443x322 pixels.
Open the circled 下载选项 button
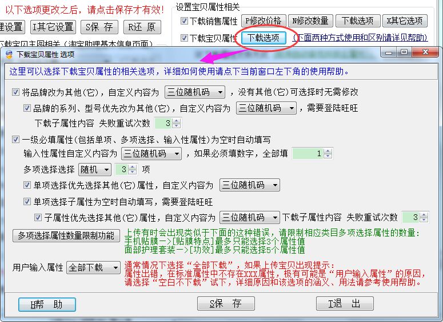click(x=264, y=38)
